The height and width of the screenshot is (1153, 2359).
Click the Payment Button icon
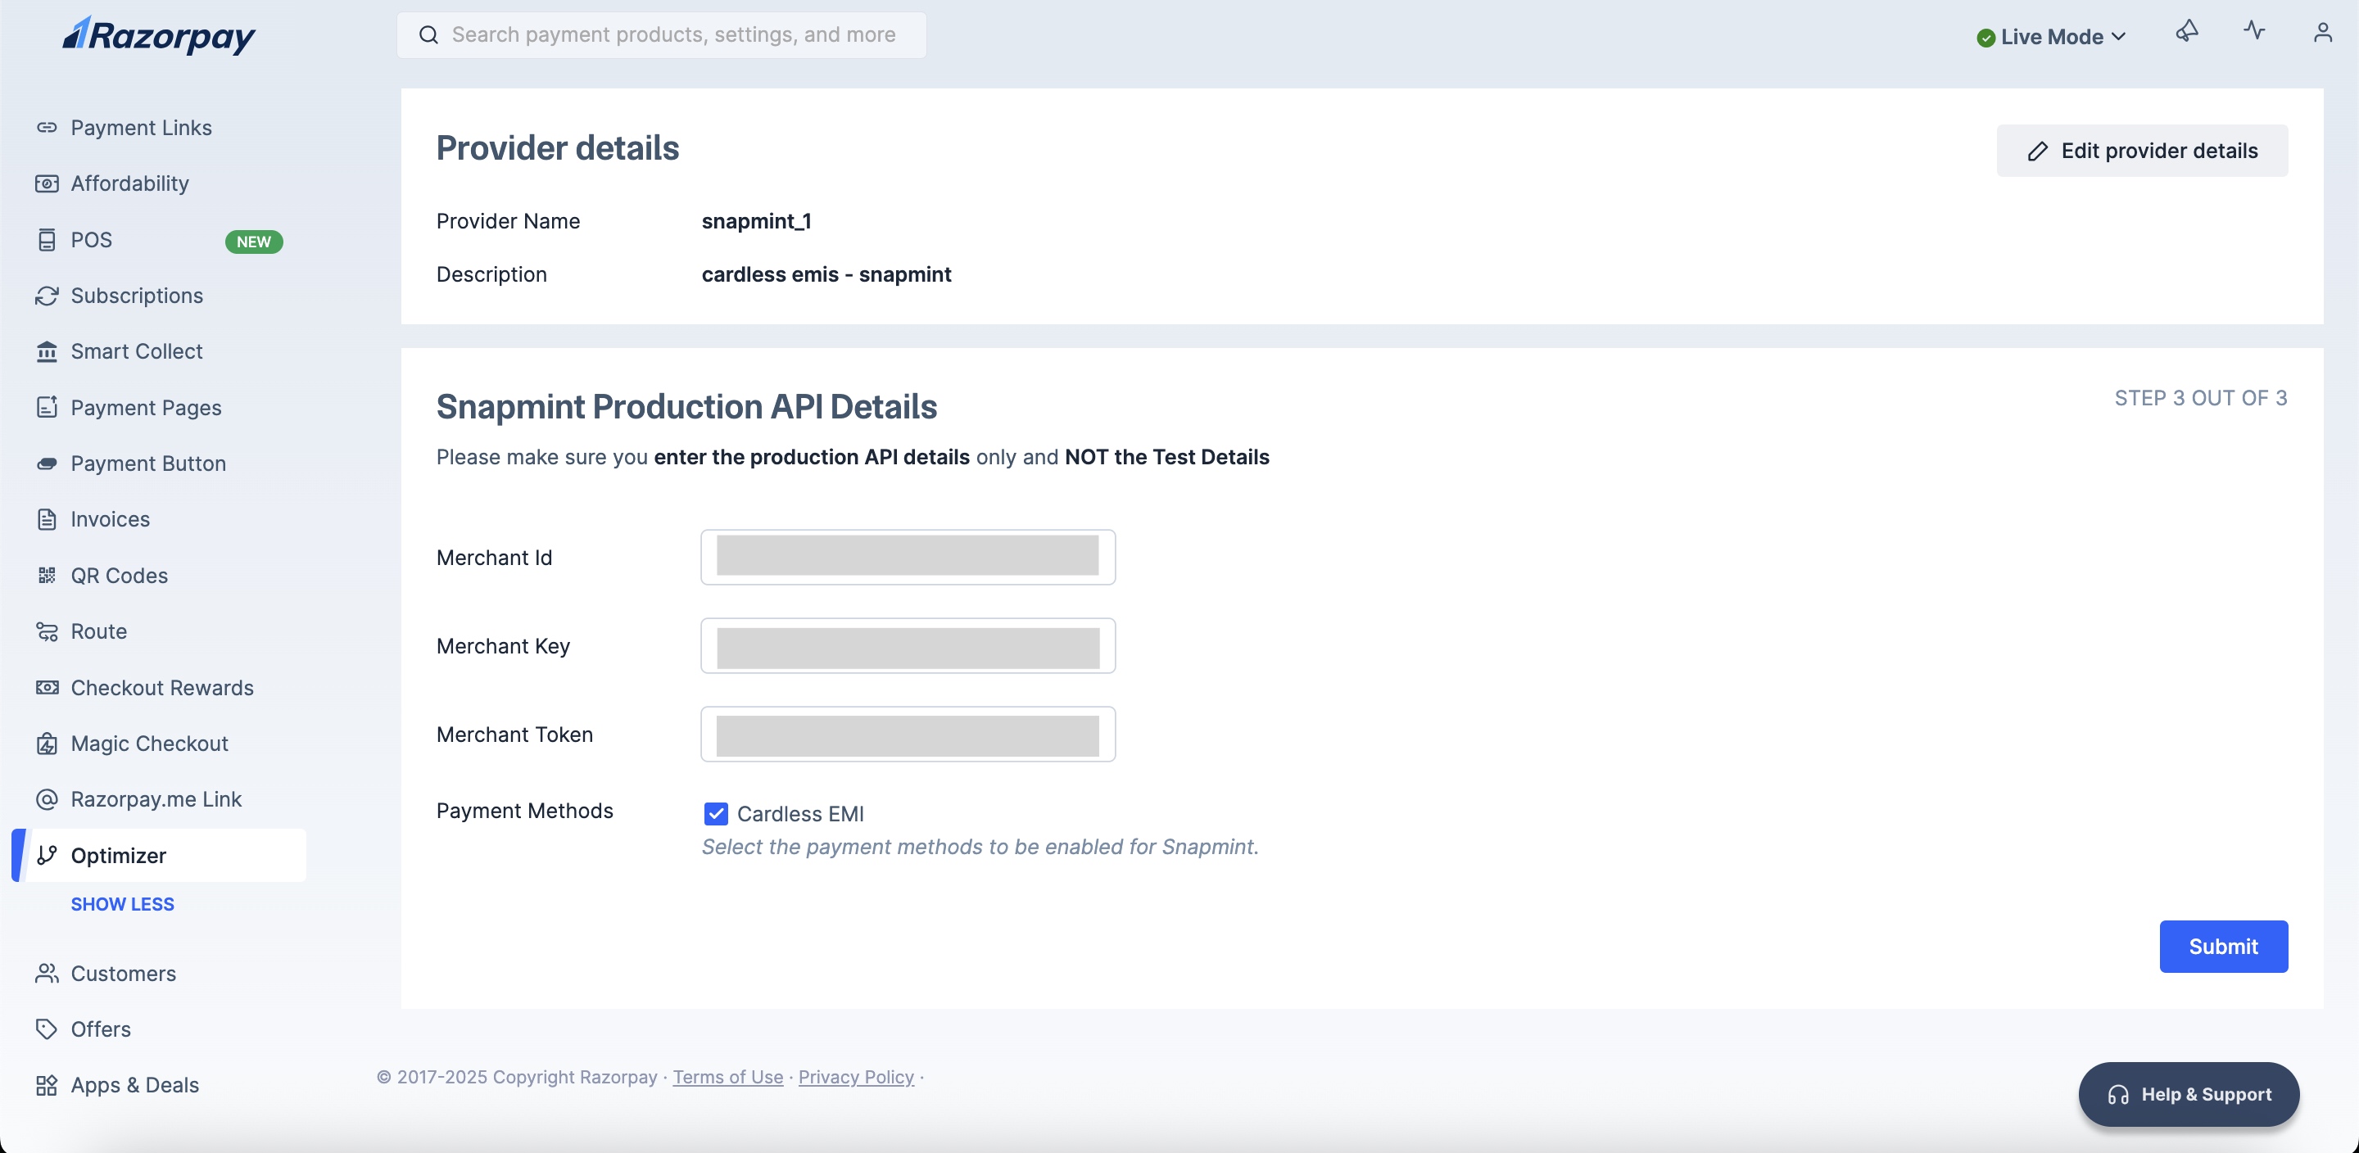coord(47,463)
